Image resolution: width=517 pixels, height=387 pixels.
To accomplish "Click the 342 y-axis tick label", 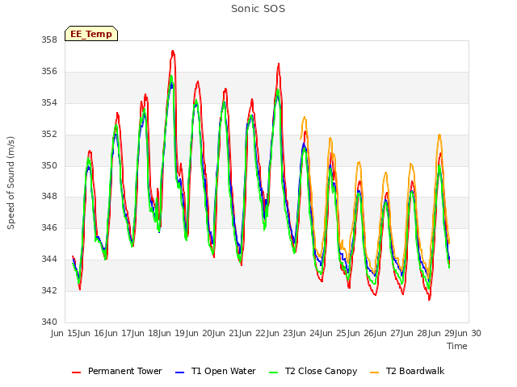I will [x=49, y=290].
